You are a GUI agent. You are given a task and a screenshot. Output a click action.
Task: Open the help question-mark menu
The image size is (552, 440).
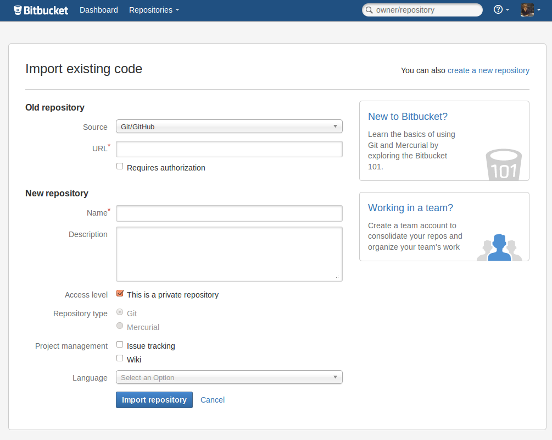tap(501, 9)
